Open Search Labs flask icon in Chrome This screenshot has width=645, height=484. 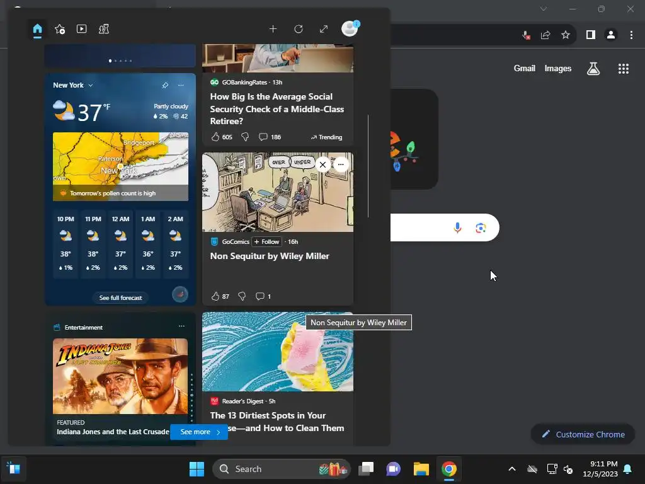point(593,69)
